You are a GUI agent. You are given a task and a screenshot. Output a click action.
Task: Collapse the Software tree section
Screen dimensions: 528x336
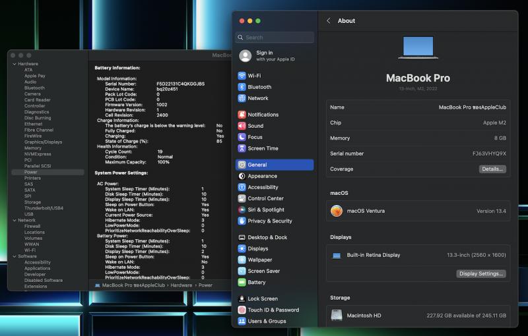coord(15,256)
